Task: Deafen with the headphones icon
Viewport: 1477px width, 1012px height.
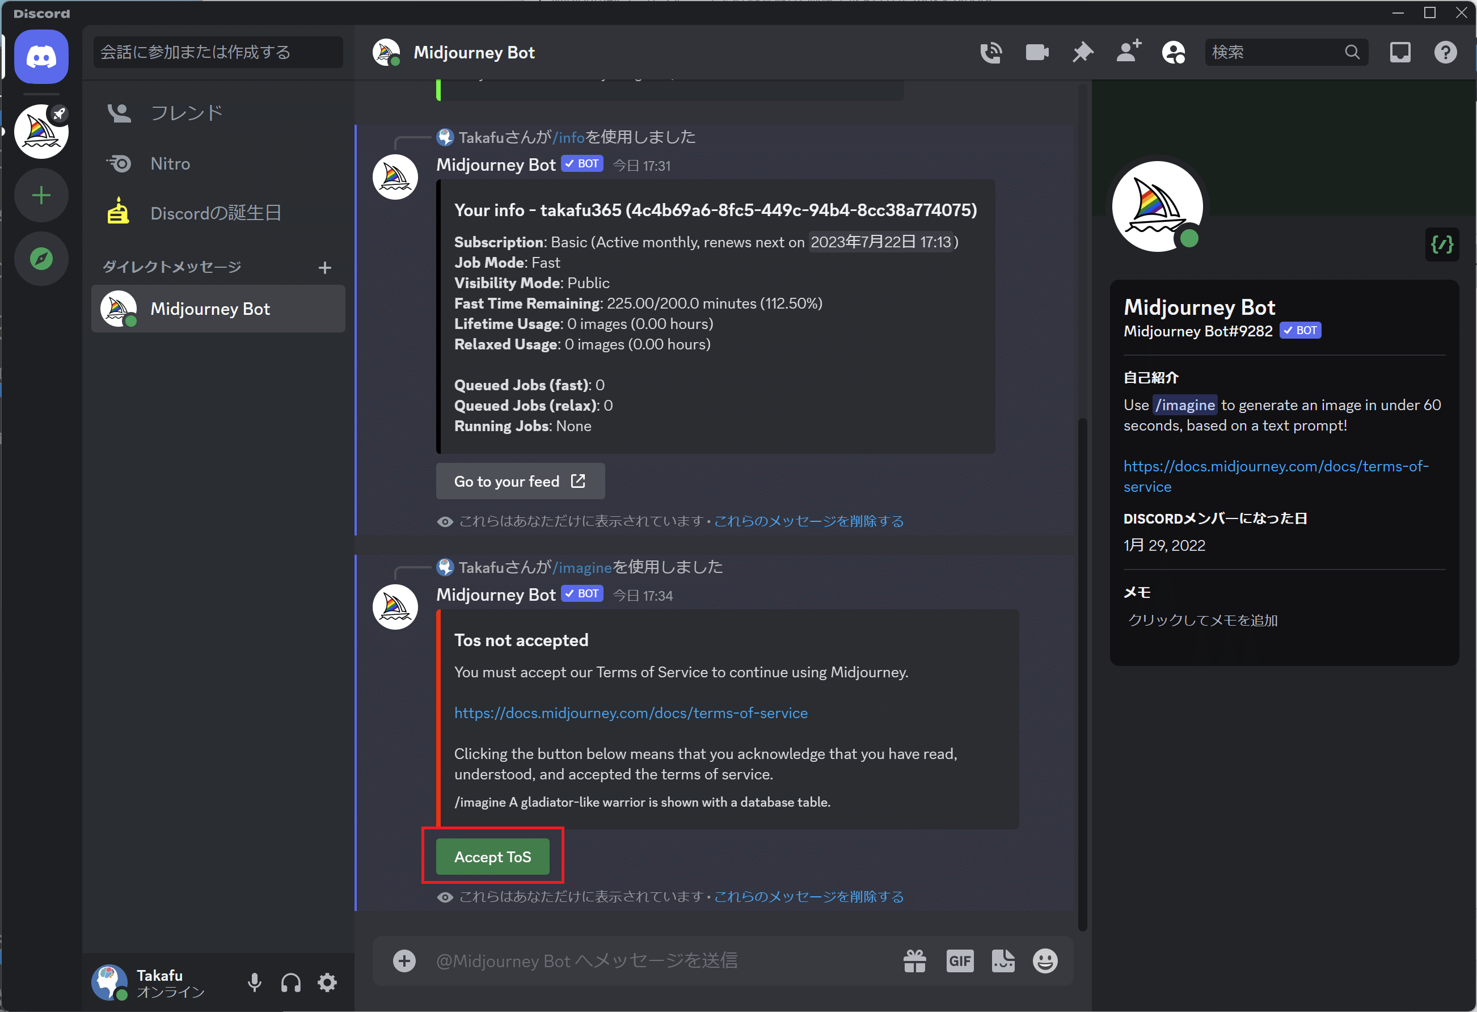Action: click(291, 982)
